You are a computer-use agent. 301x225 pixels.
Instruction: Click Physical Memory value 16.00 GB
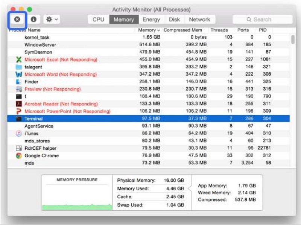(x=174, y=181)
